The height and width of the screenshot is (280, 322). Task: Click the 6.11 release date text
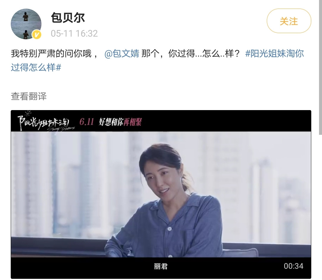coord(87,122)
